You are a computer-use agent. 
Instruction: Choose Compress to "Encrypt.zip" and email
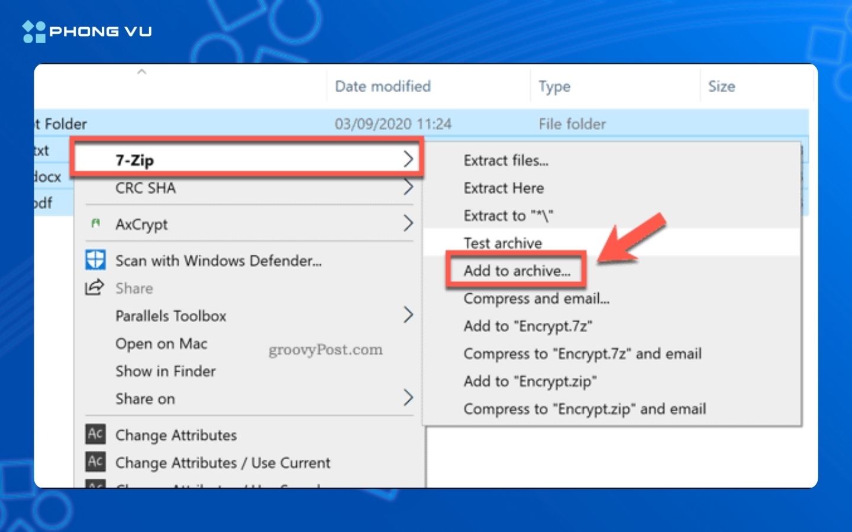(x=612, y=409)
